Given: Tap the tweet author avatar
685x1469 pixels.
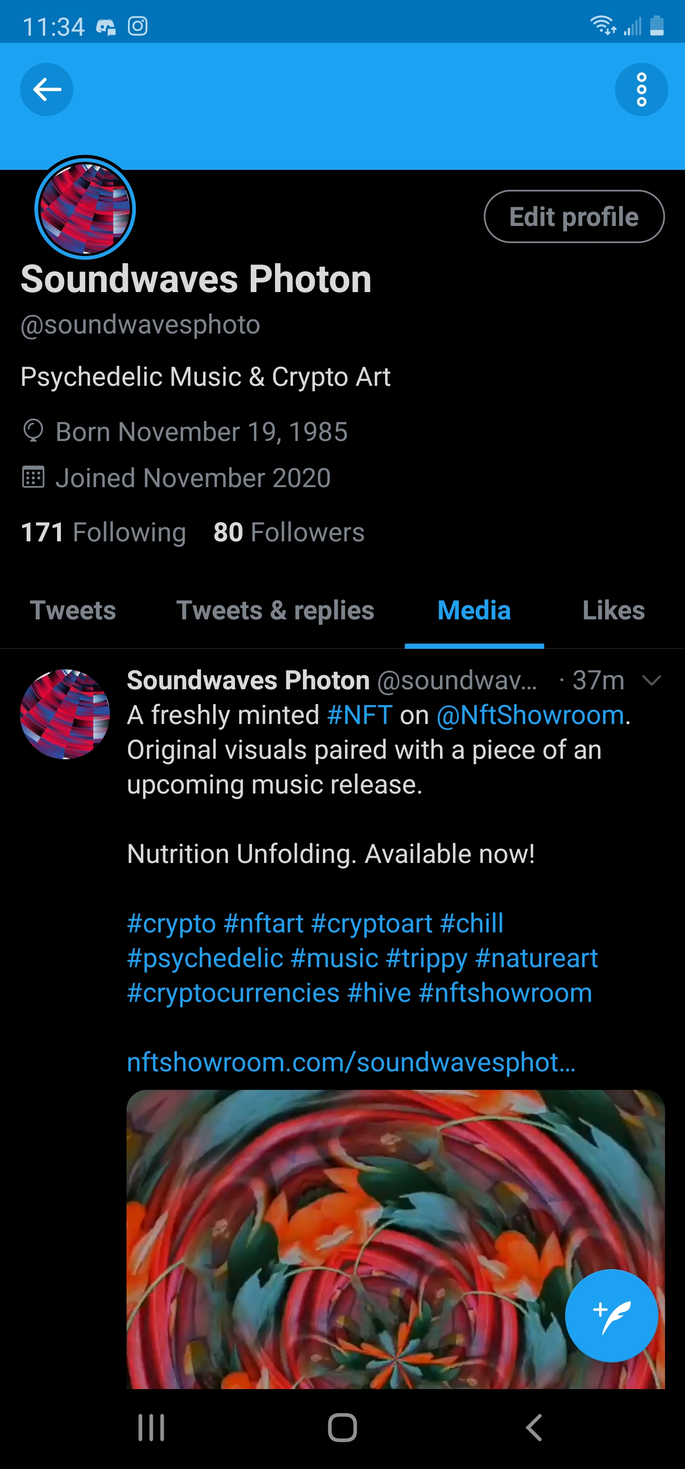Looking at the screenshot, I should pos(65,714).
